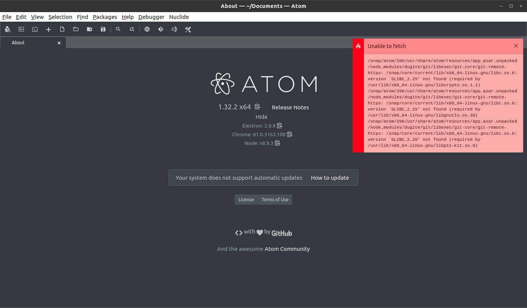Image resolution: width=527 pixels, height=308 pixels.
Task: Select the Debugger bug icon in toolbar
Action: pos(7,29)
